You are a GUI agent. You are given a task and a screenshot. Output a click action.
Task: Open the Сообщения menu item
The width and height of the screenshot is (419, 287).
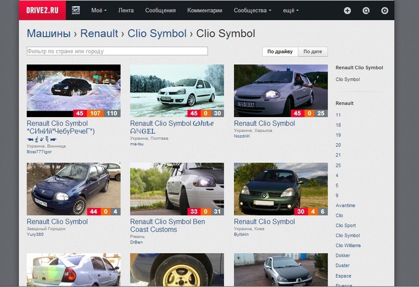point(160,11)
